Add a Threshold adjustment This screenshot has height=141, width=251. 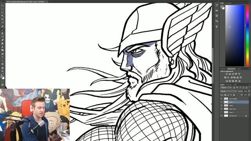pos(233,81)
